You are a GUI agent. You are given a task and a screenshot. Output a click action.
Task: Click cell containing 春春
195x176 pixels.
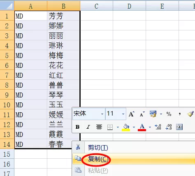tap(59, 144)
